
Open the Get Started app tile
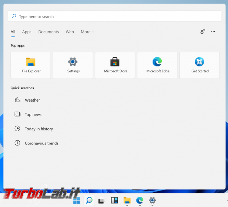click(x=200, y=65)
